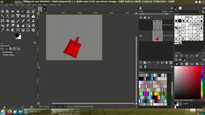Select the Crop tool
This screenshot has width=205, height=115.
coord(13,16)
